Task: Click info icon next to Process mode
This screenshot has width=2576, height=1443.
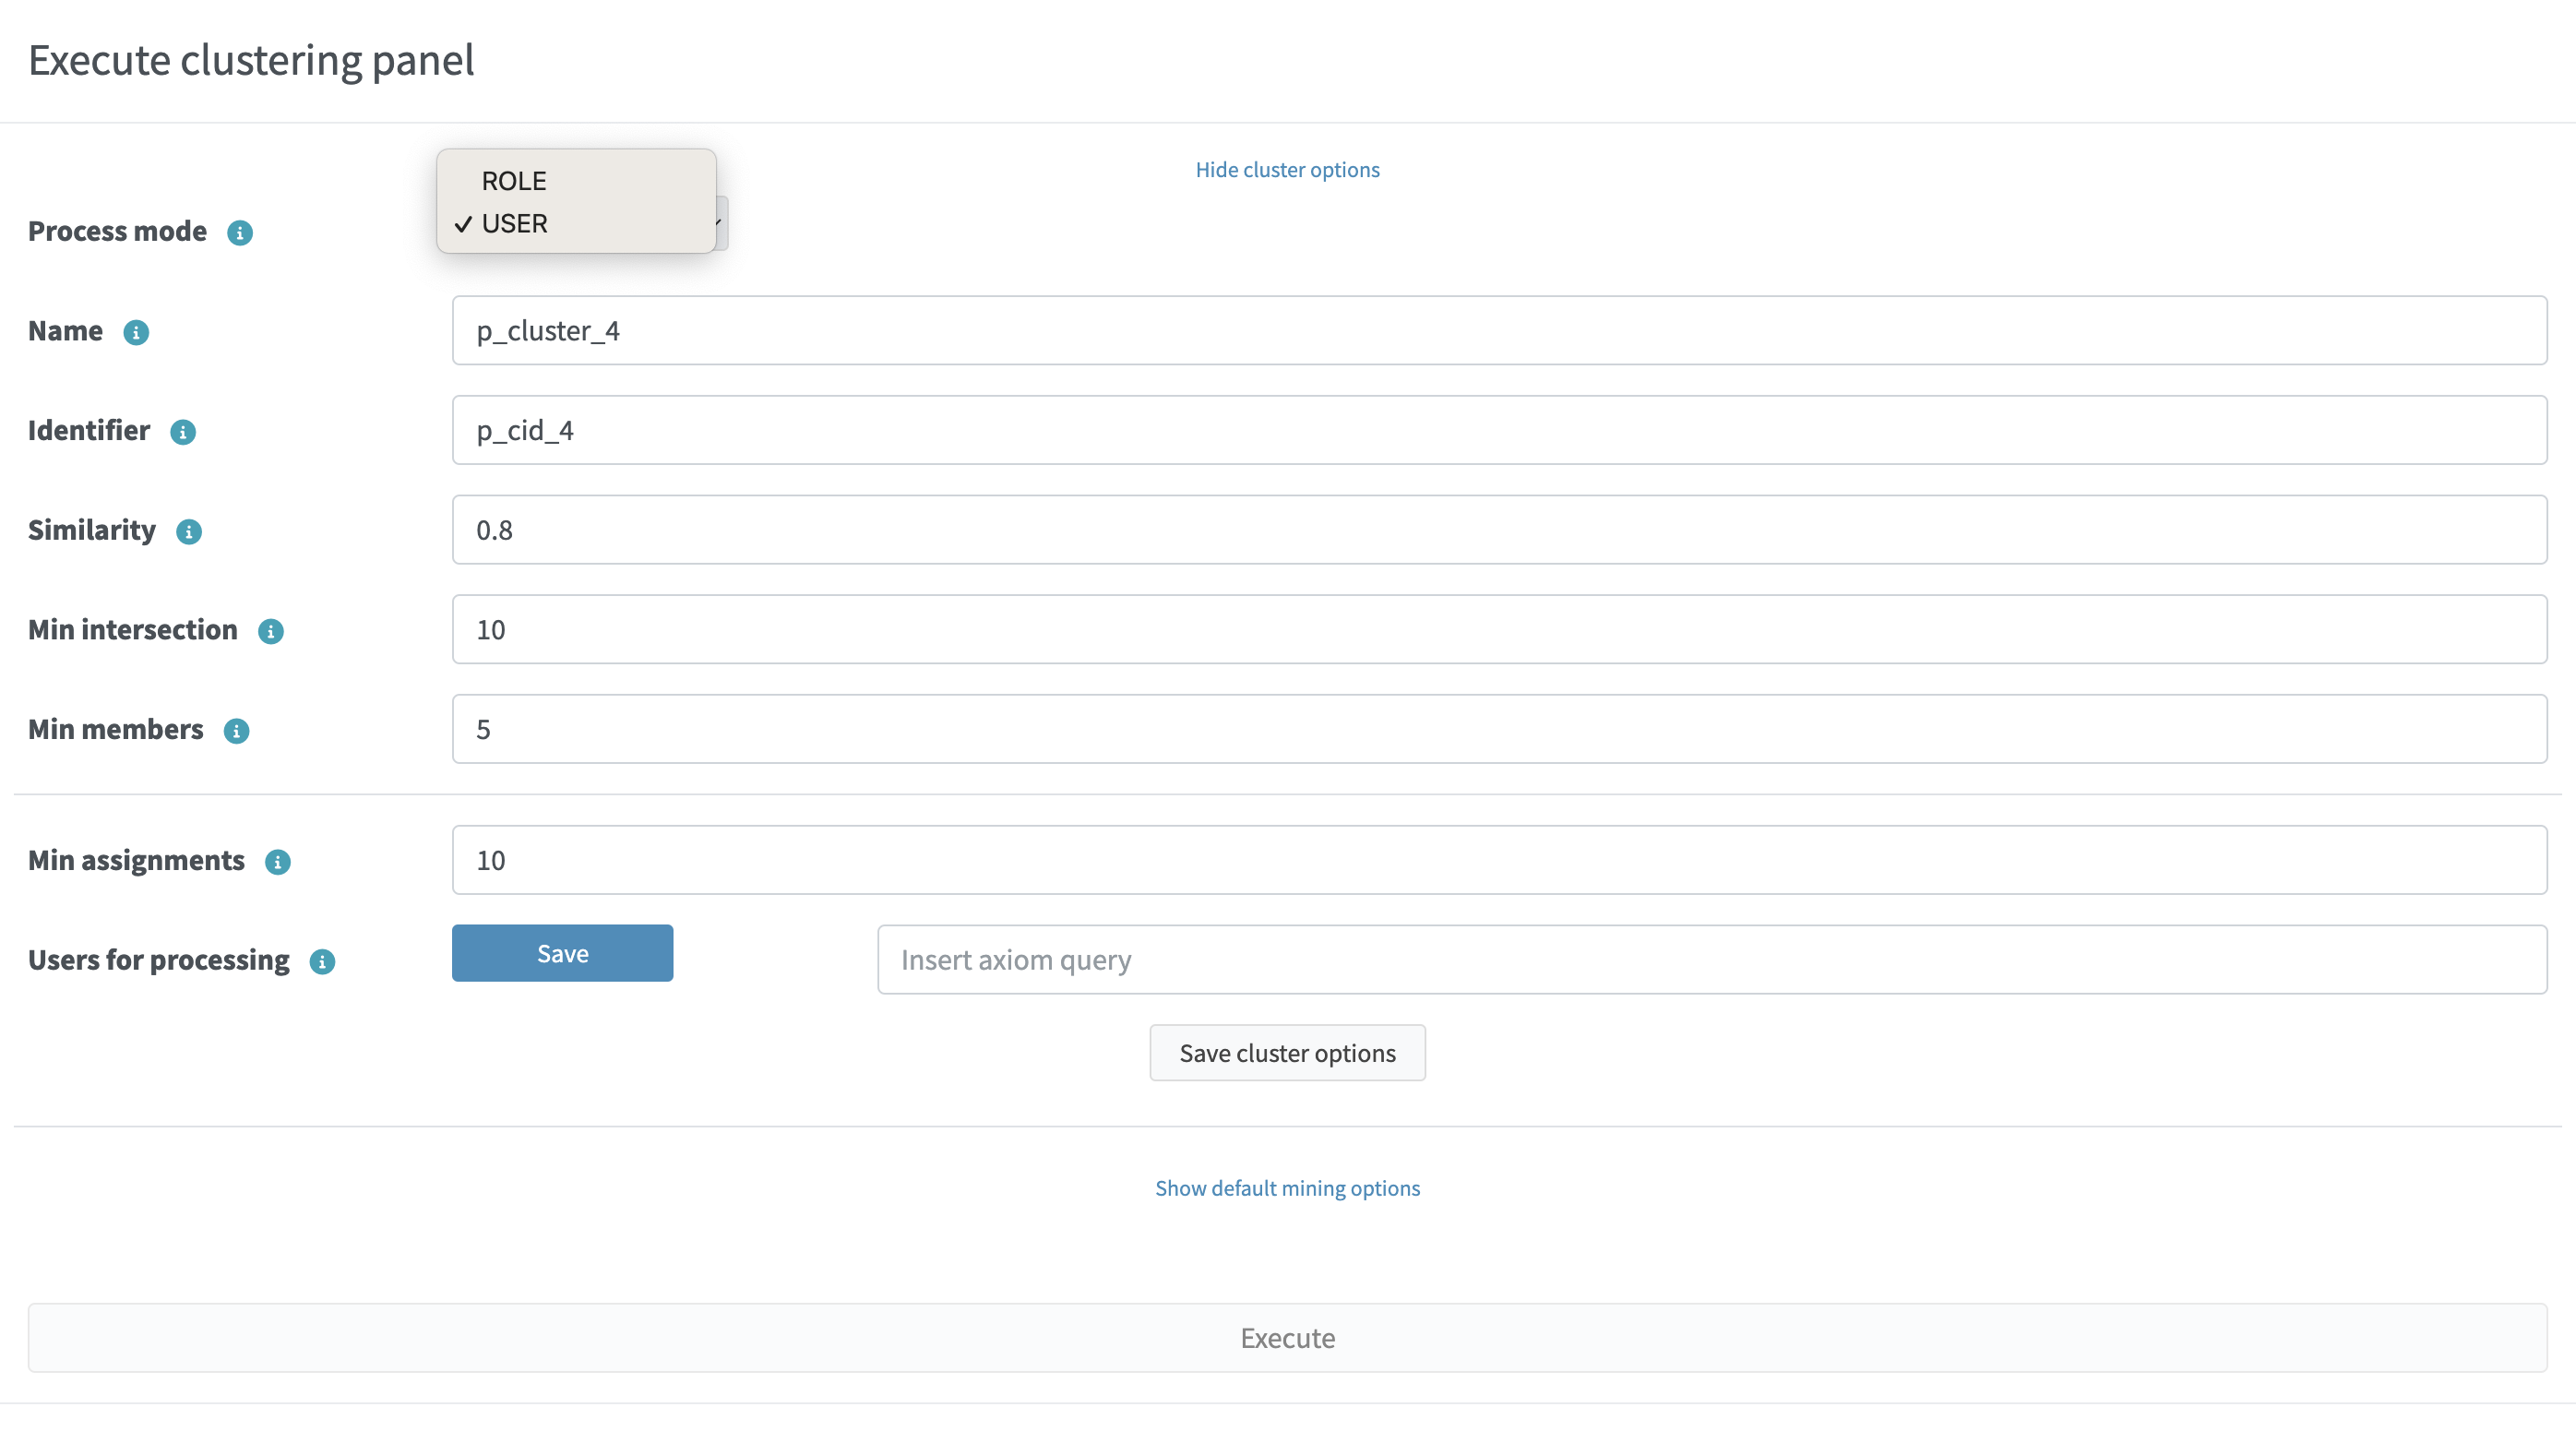Action: click(240, 233)
